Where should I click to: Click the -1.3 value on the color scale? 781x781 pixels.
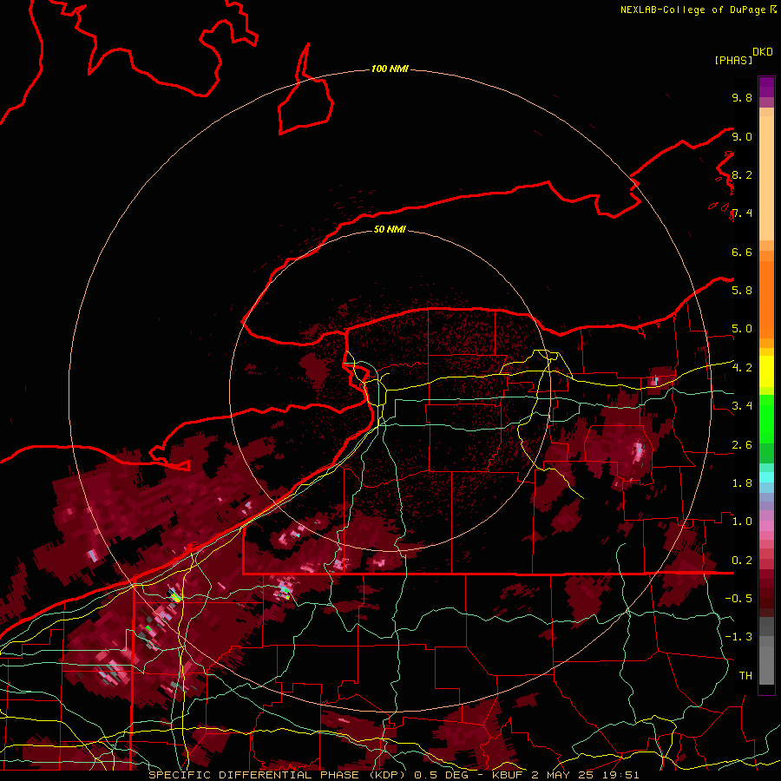pos(738,637)
